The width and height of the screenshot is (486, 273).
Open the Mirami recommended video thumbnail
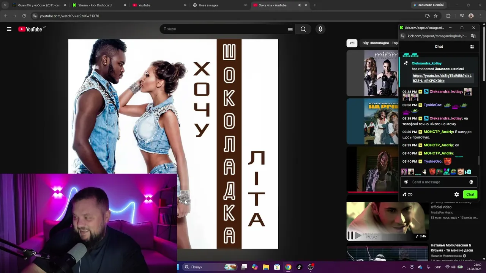tap(372, 73)
